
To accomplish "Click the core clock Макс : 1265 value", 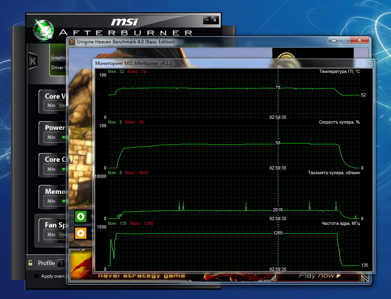I will (142, 223).
